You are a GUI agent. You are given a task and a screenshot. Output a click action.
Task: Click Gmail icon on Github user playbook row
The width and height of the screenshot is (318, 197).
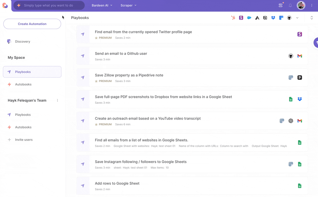pyautogui.click(x=299, y=56)
